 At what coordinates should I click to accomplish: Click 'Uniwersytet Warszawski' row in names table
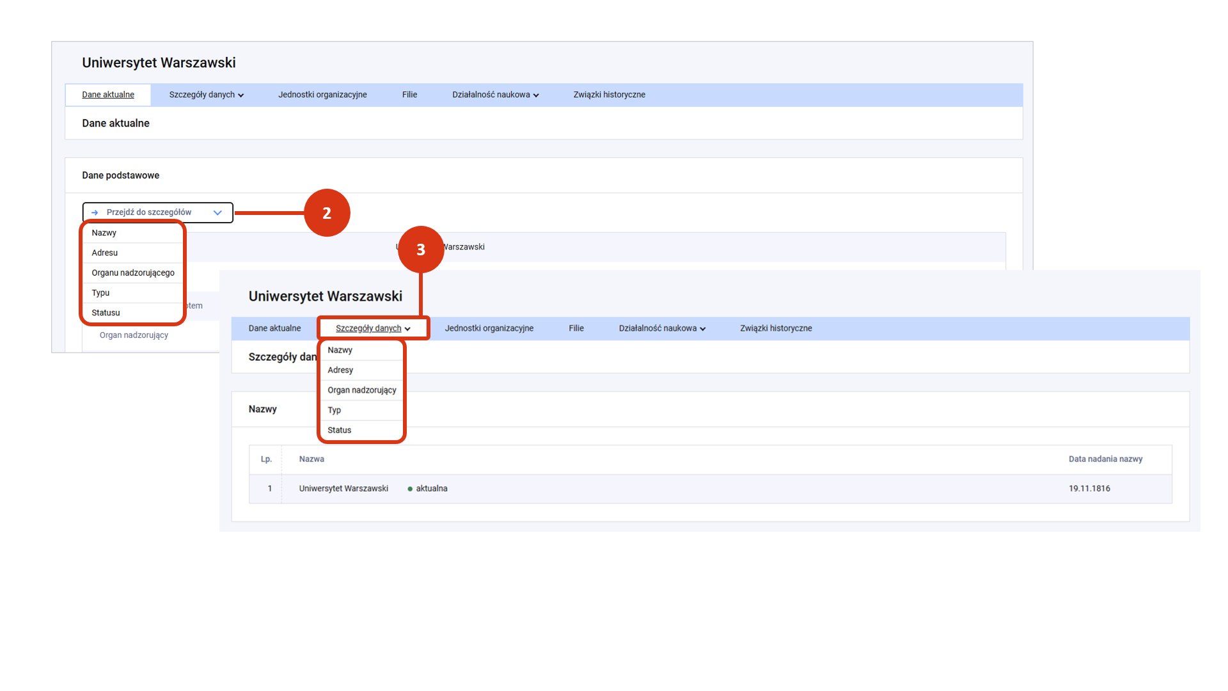pos(343,489)
